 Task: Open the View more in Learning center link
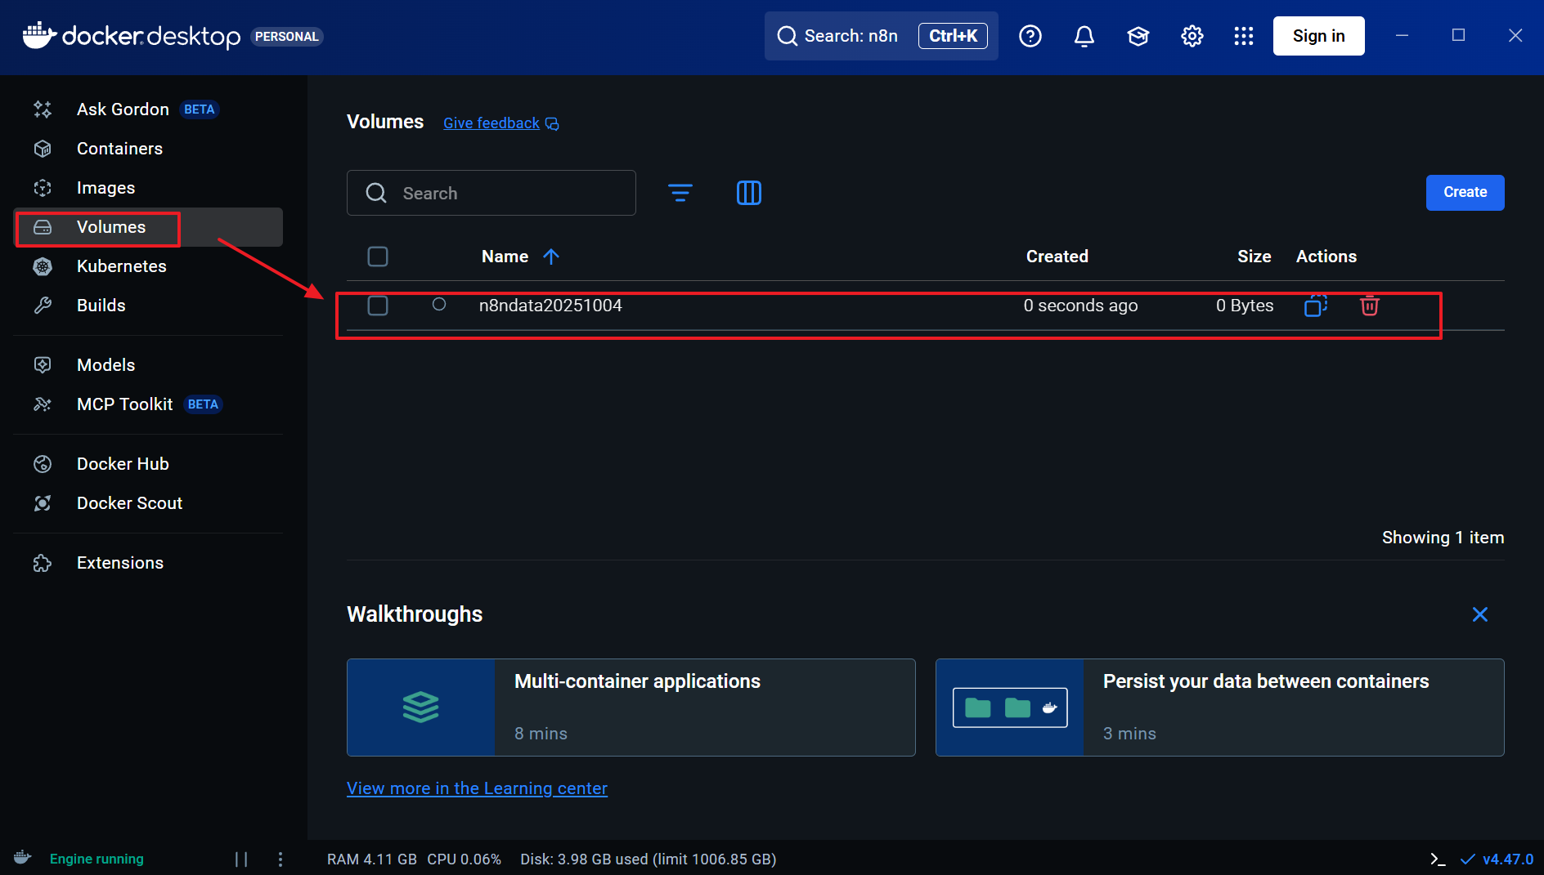pos(477,788)
